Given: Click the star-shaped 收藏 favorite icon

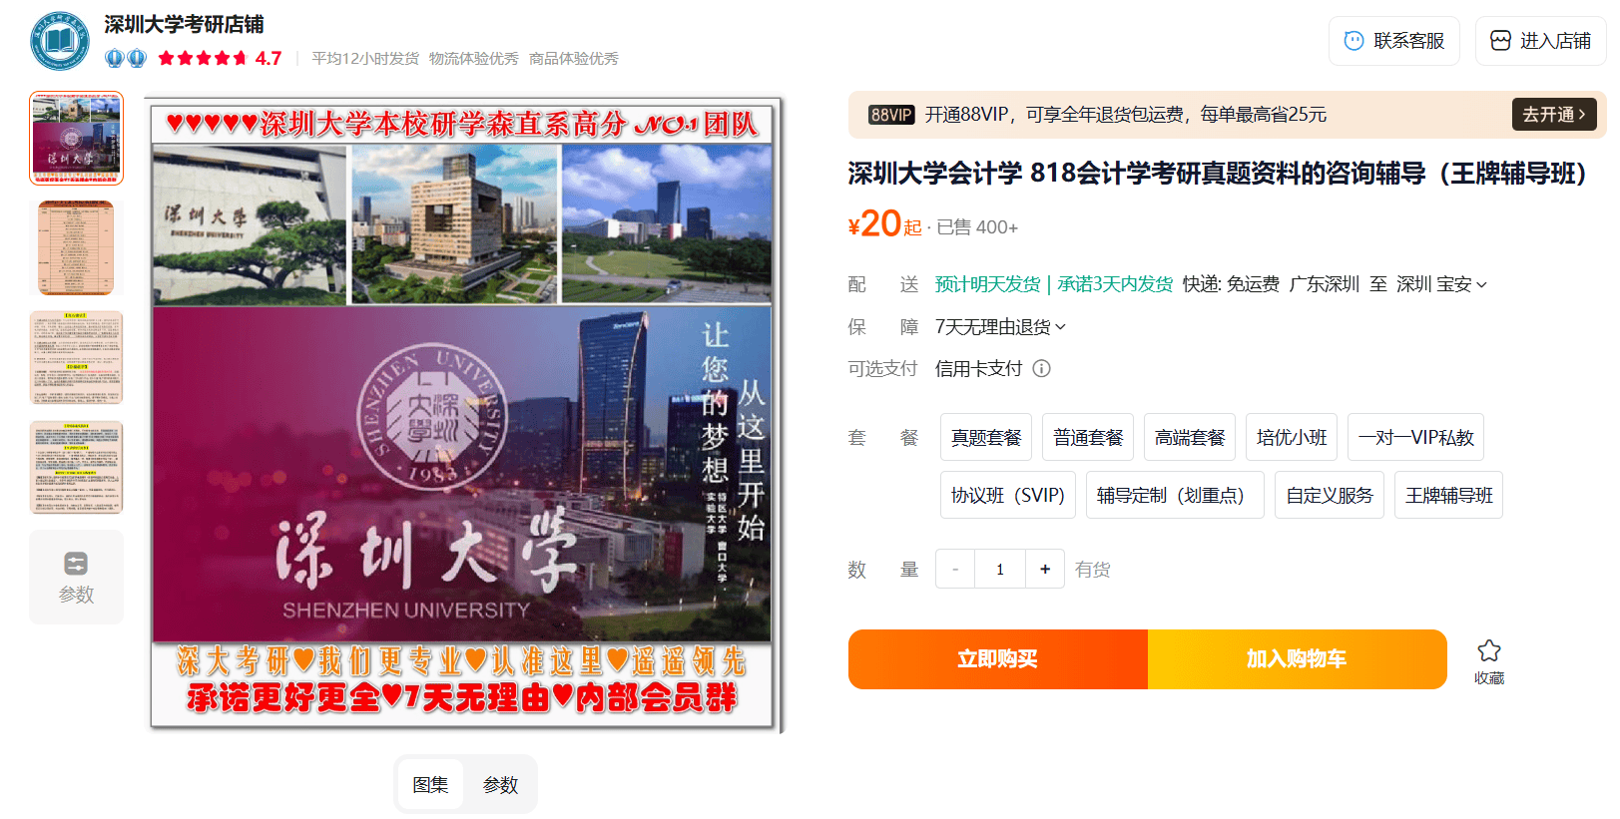Looking at the screenshot, I should click(1489, 650).
